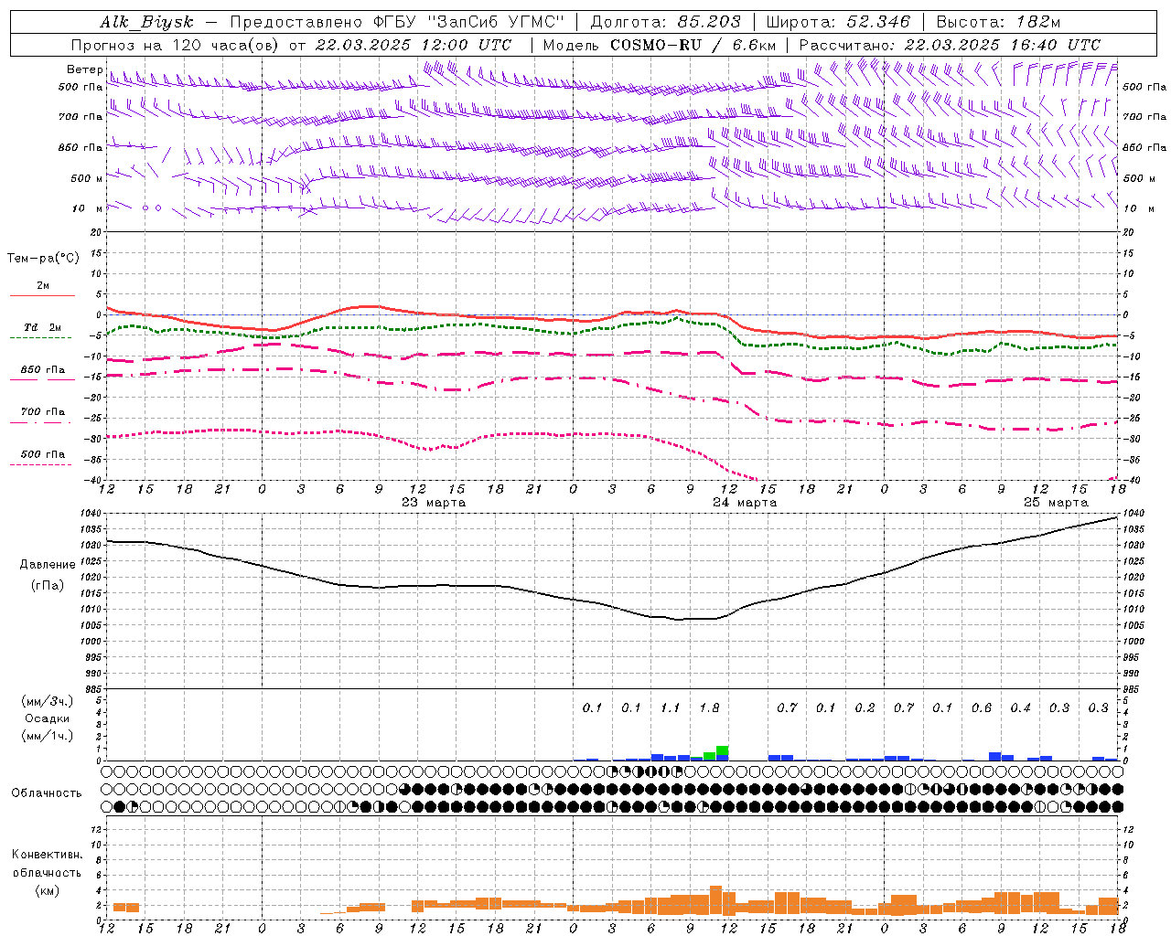The height and width of the screenshot is (936, 1171).
Task: Select the latitude value "Широта: 52.346"
Action: pos(838,22)
